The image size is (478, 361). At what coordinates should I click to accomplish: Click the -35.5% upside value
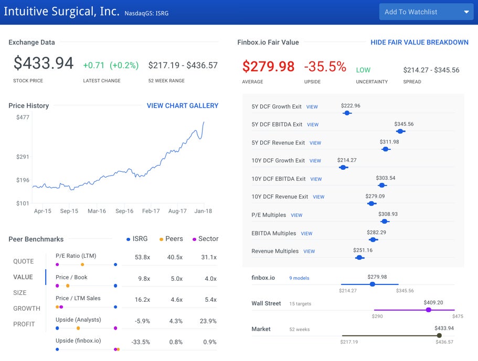pyautogui.click(x=325, y=67)
